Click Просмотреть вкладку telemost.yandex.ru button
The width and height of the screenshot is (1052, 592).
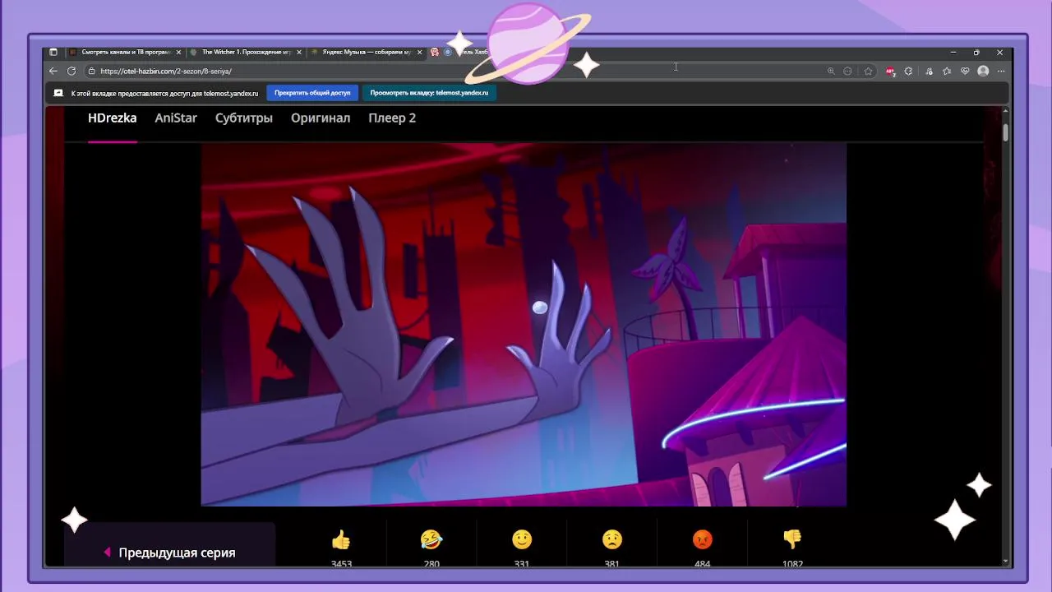(x=429, y=93)
